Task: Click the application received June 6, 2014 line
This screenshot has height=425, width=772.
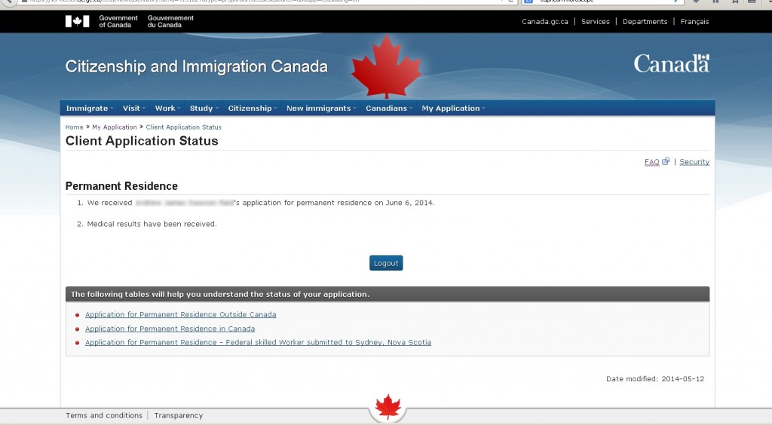Action: (x=261, y=203)
